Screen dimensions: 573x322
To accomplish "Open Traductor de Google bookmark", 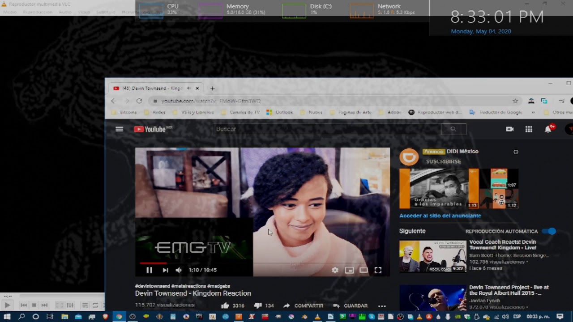I will click(496, 113).
